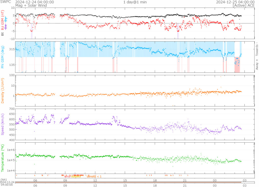Click the 'Towards -' sector label
Image resolution: width=259 pixels, height=187 pixels.
(x=257, y=49)
